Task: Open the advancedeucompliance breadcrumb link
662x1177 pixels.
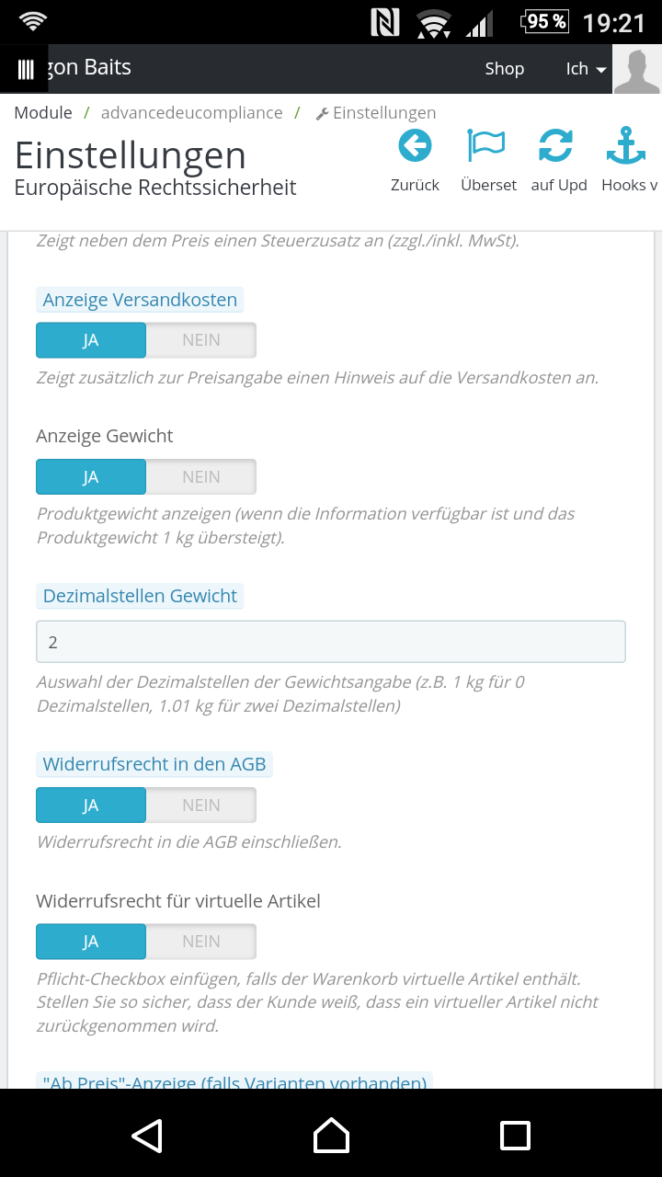Action: click(x=191, y=113)
